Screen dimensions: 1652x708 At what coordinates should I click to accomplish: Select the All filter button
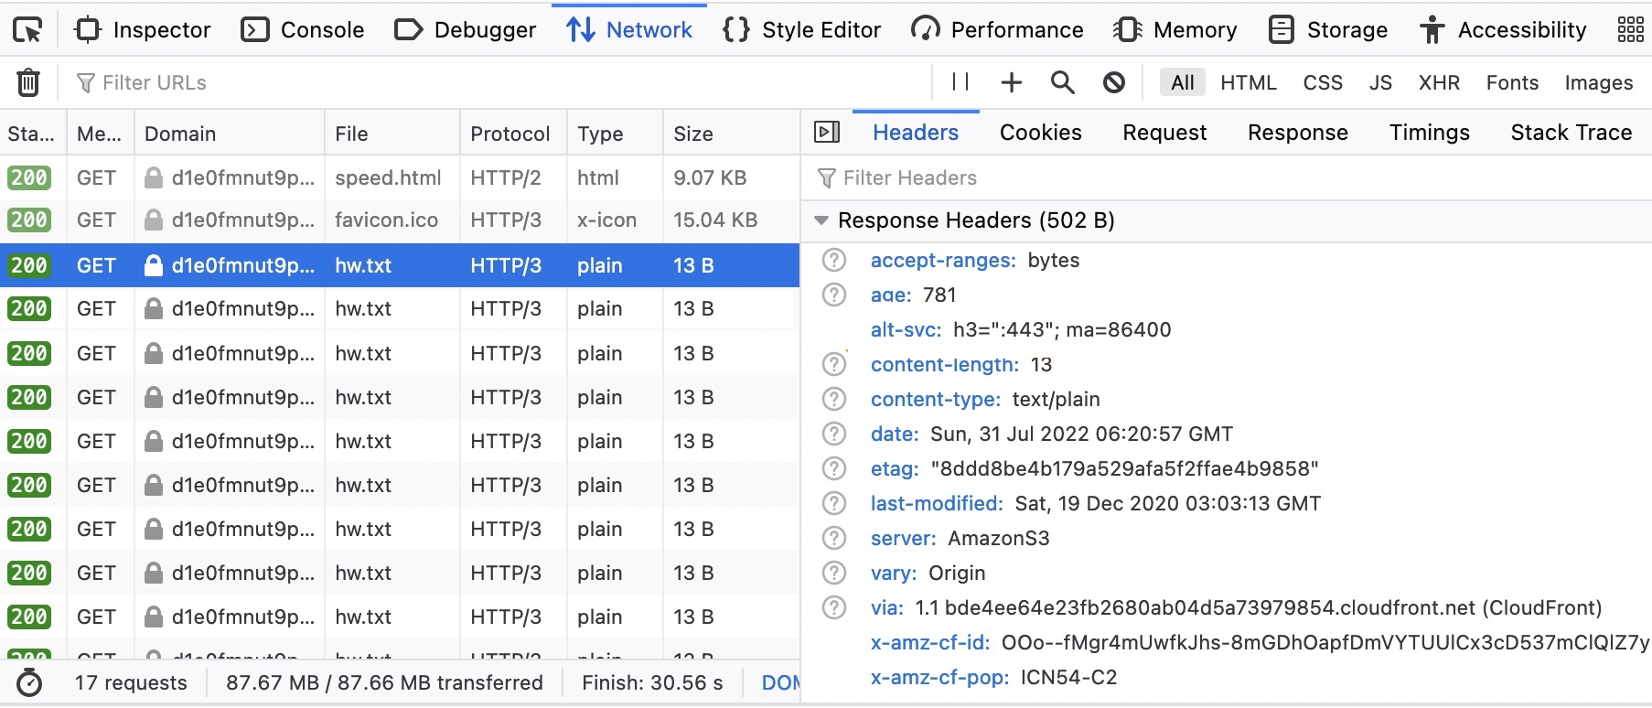coord(1182,82)
